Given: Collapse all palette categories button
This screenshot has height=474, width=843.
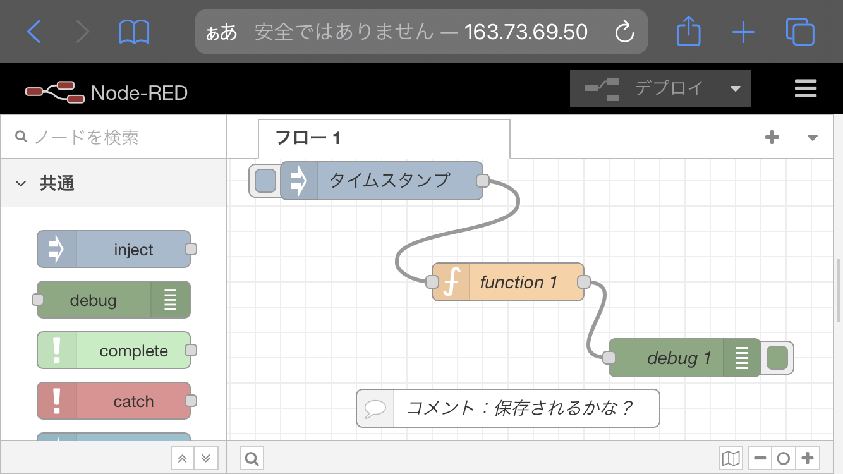Looking at the screenshot, I should click(183, 458).
